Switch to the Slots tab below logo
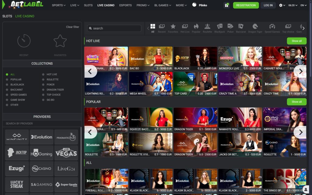The image size is (312, 195). [7, 16]
